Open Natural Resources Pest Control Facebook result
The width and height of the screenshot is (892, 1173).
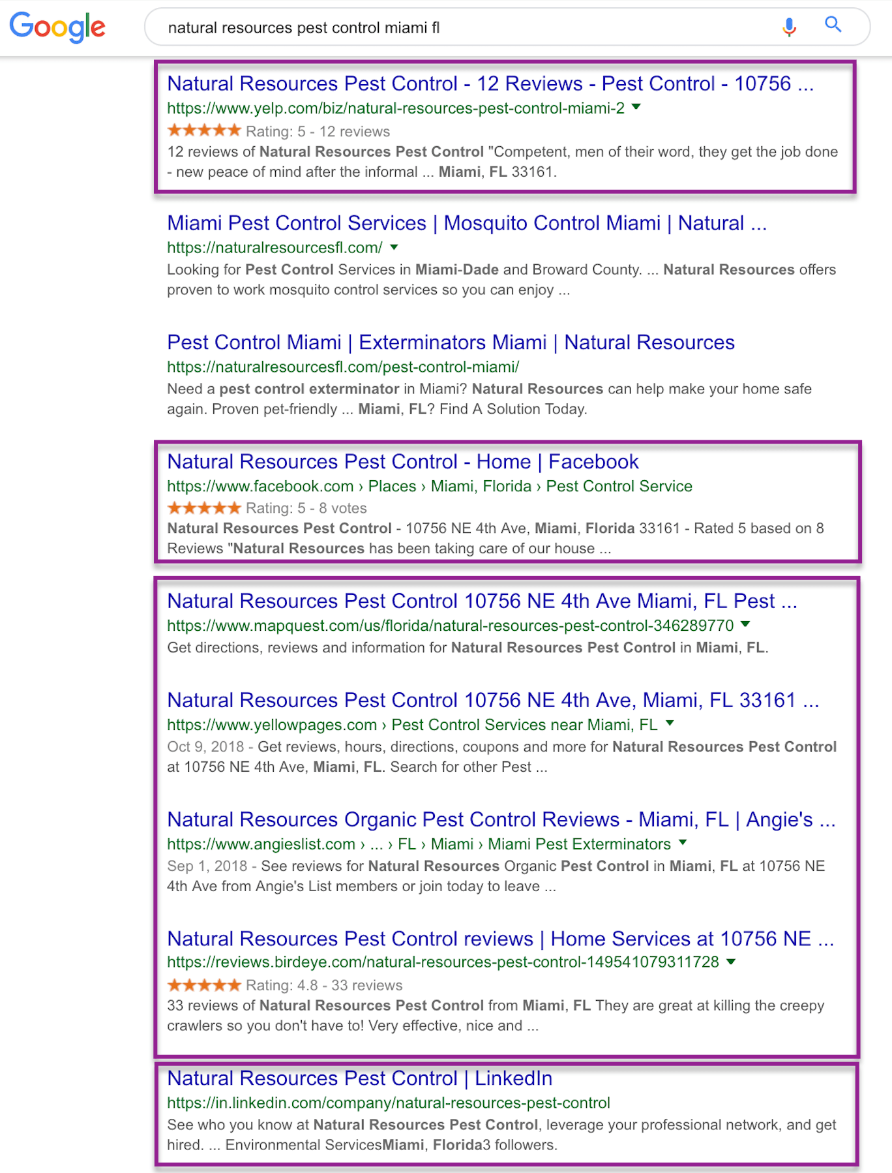click(402, 462)
